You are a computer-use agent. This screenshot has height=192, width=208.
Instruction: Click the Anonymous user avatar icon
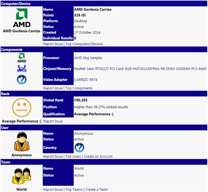(22, 141)
